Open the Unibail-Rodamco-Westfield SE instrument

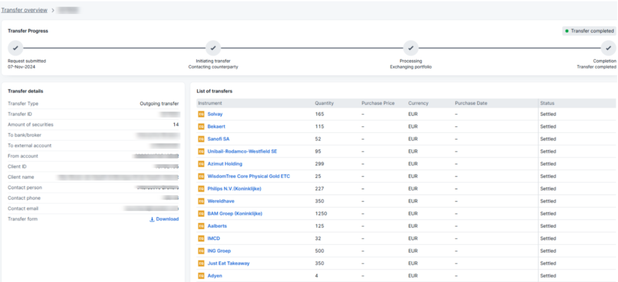(242, 152)
